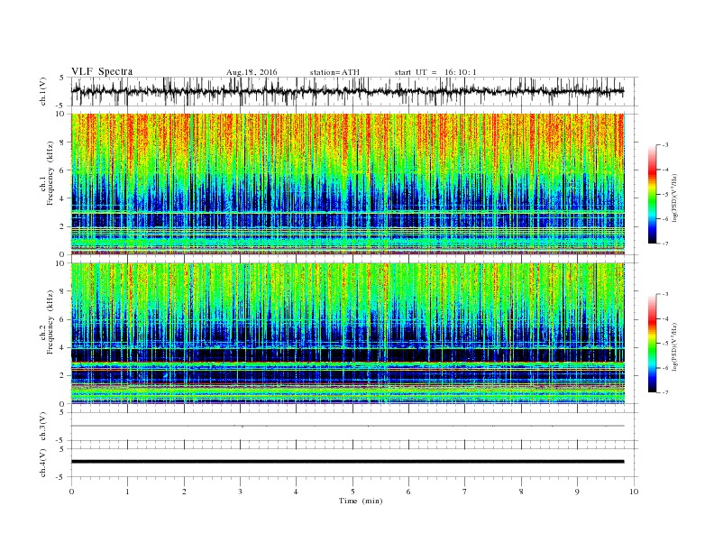Click the "7" tick on time axis
The height and width of the screenshot is (552, 714).
coord(464,492)
